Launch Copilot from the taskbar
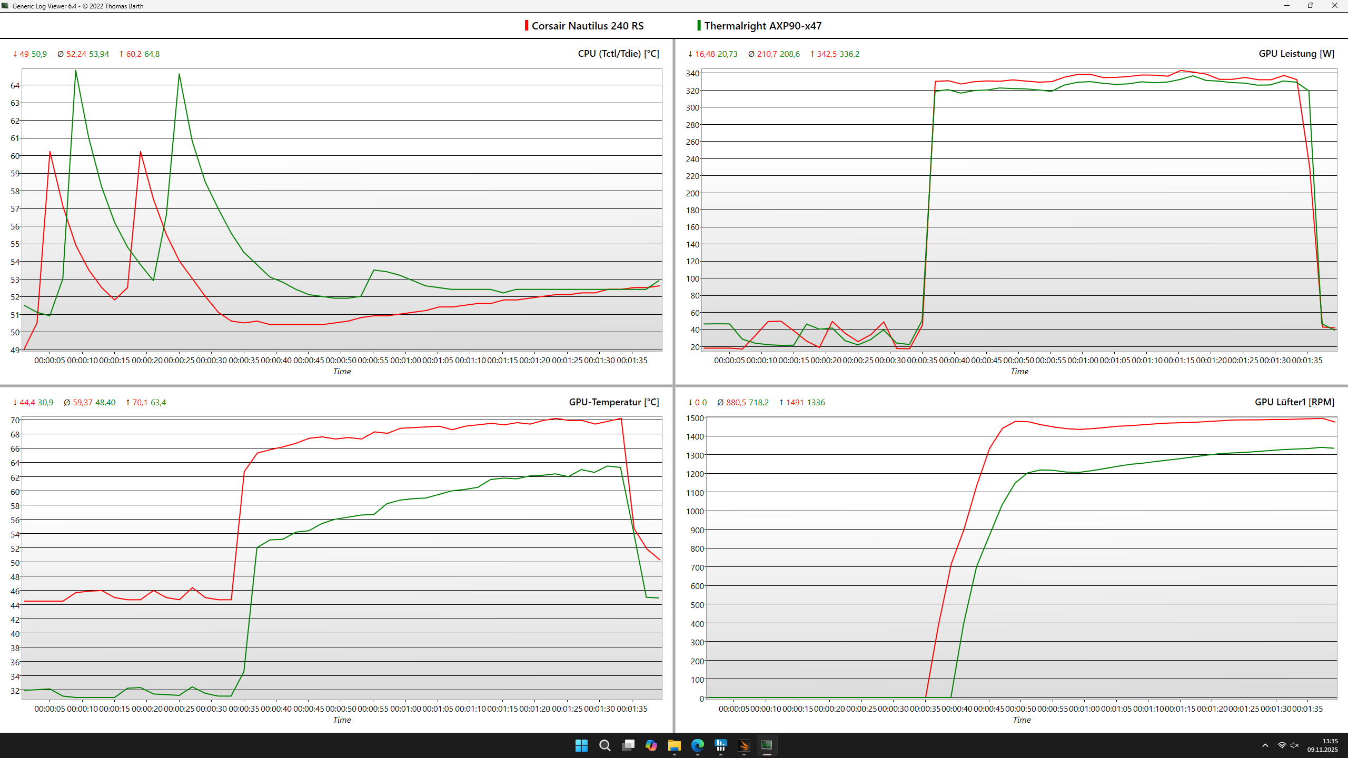The image size is (1348, 758). pos(651,745)
